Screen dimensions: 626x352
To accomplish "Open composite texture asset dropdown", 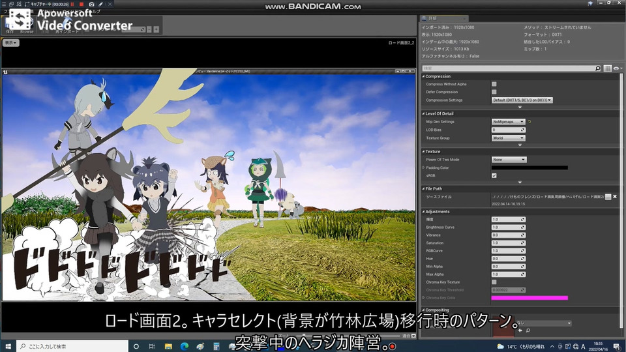I will click(543, 323).
